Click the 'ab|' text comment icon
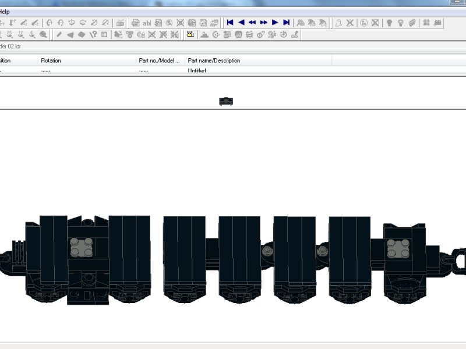 click(147, 23)
